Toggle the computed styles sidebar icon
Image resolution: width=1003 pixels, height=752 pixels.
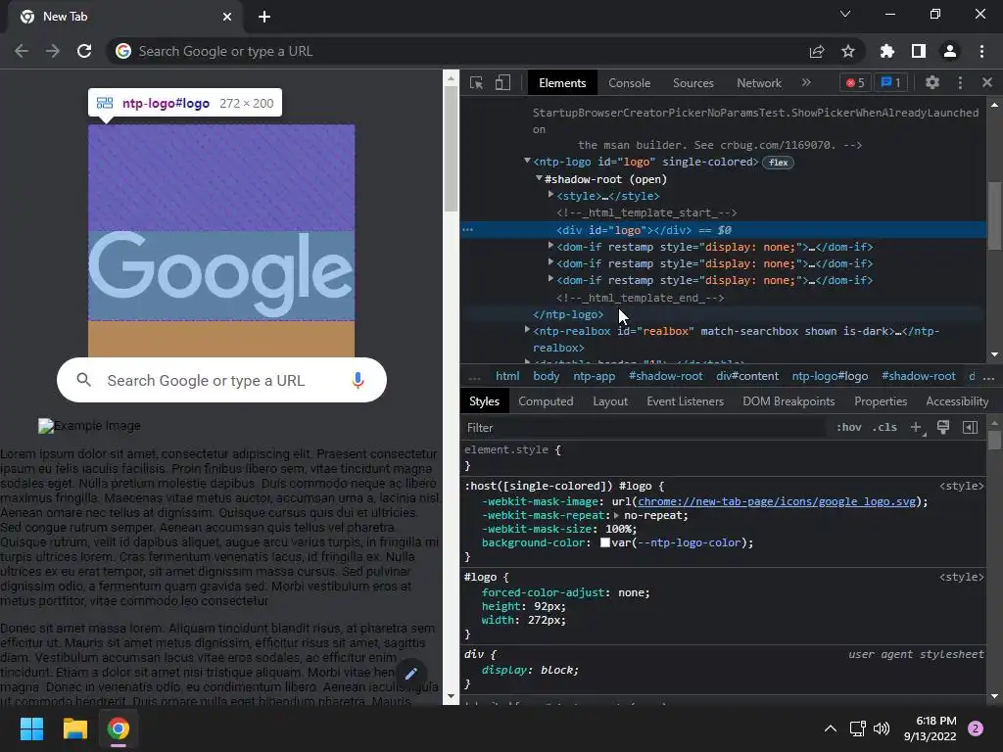(970, 427)
